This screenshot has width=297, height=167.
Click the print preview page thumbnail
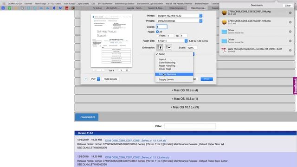coord(111,40)
